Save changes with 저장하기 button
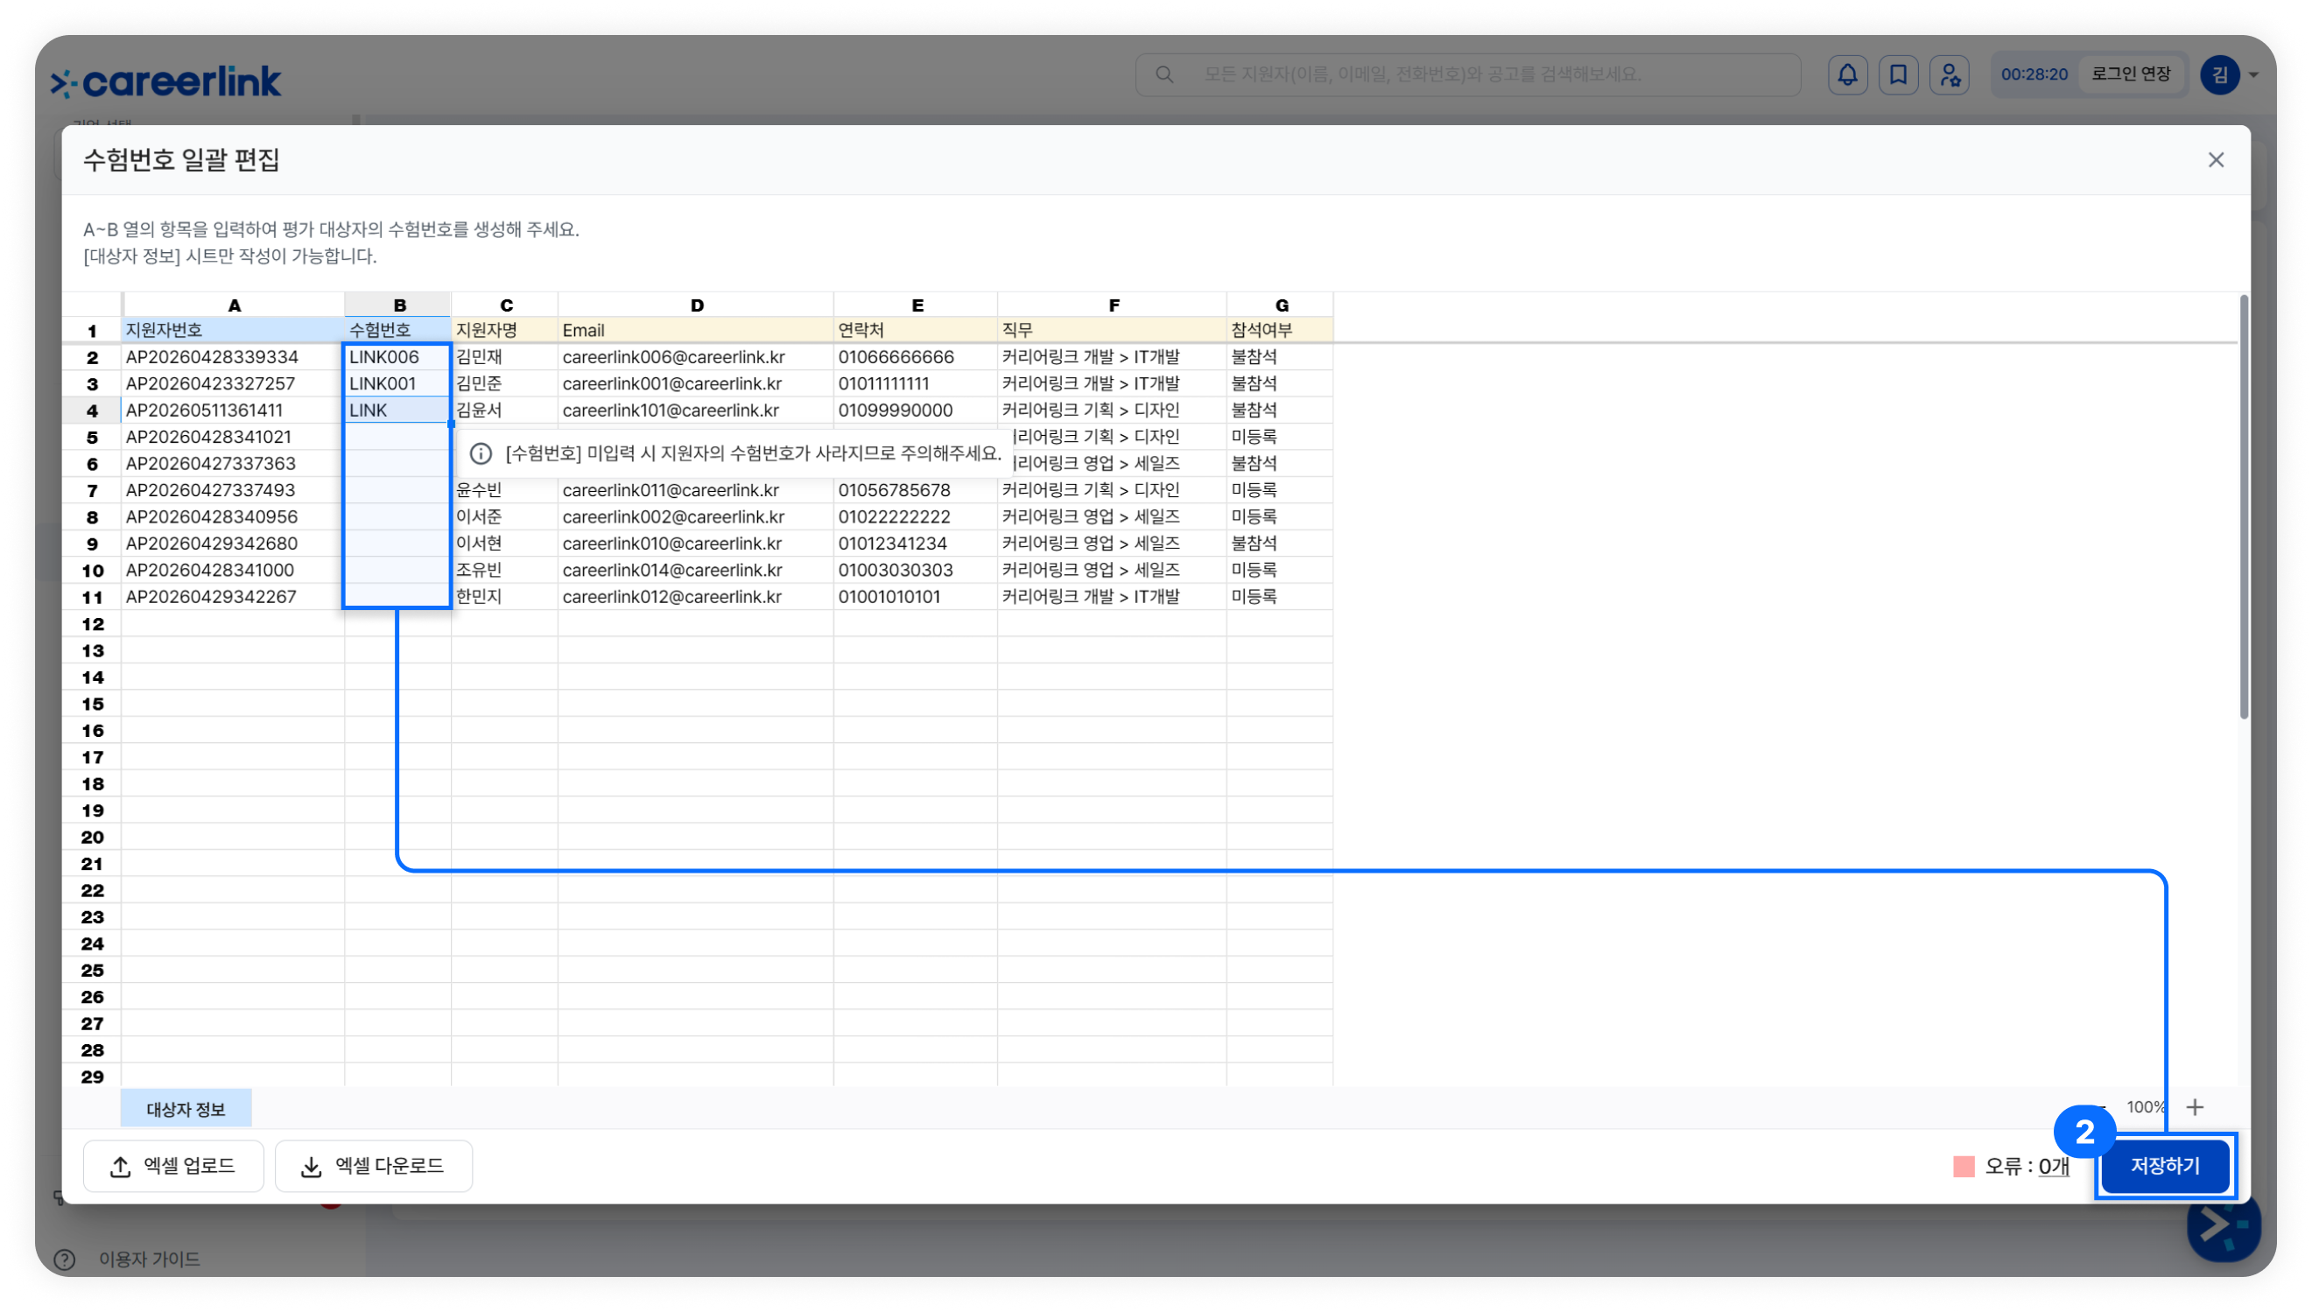Screen dimensions: 2312x1312 (x=2164, y=1166)
